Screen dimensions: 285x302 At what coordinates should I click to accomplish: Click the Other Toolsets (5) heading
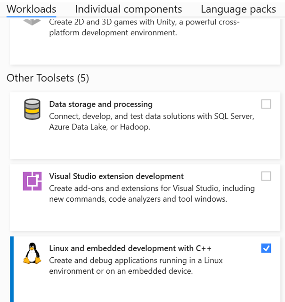click(x=48, y=78)
